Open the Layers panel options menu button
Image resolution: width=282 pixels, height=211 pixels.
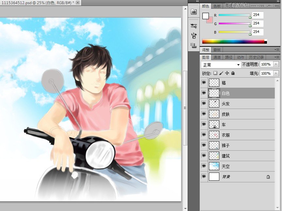[277, 57]
